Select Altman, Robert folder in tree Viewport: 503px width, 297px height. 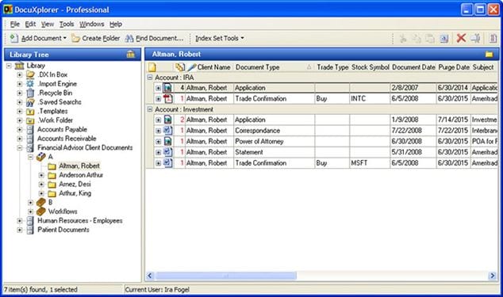79,166
